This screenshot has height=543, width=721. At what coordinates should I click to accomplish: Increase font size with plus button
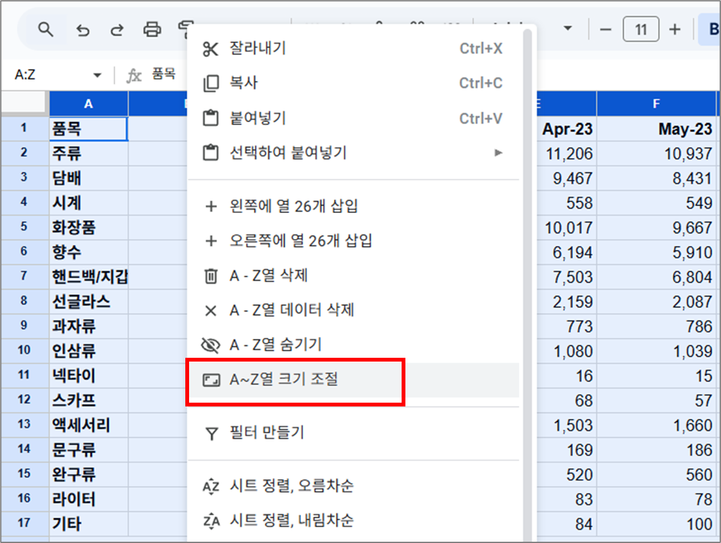675,30
